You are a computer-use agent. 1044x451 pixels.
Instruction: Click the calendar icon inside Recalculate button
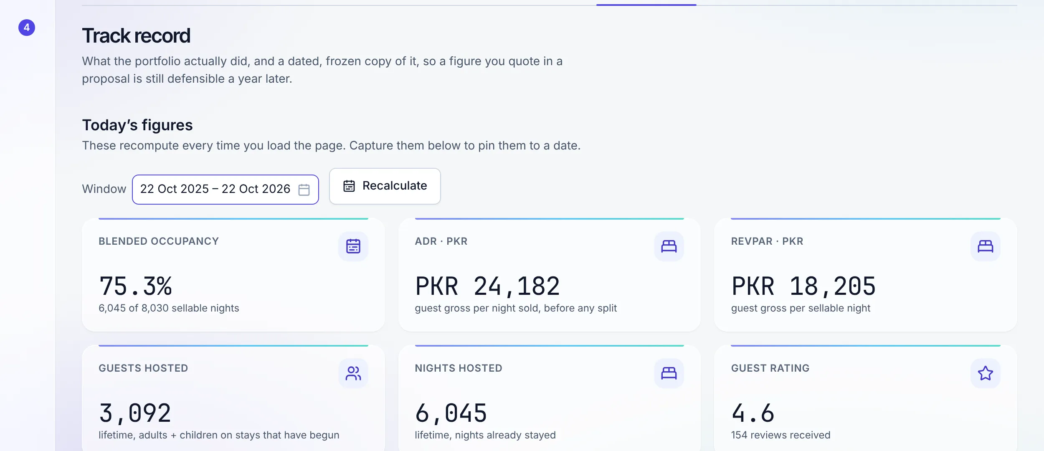349,186
